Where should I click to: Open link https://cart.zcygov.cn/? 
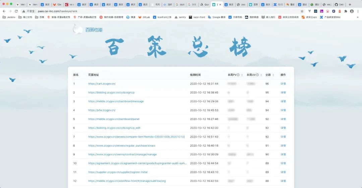(102, 84)
